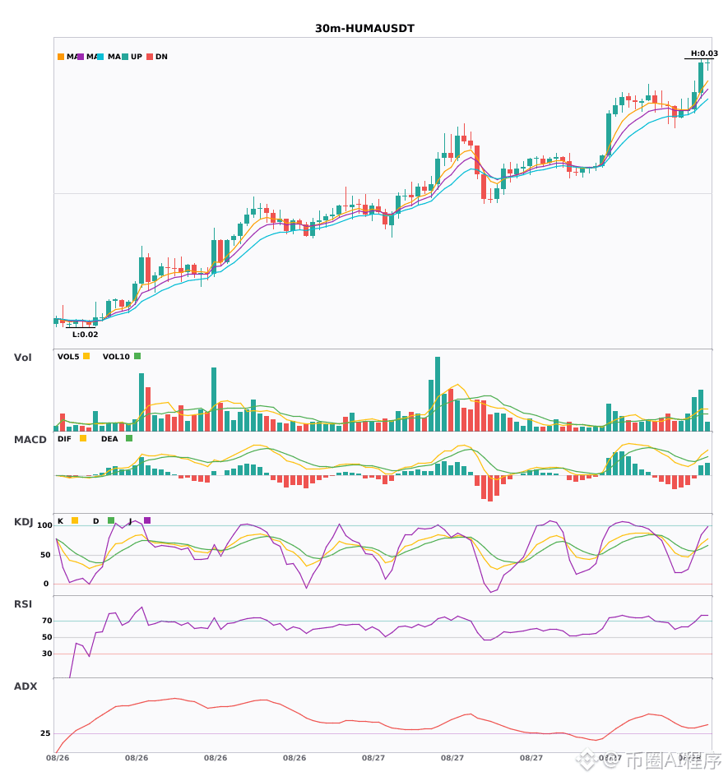The height and width of the screenshot is (781, 728).
Task: Click the DN legend text
Action: pyautogui.click(x=161, y=57)
